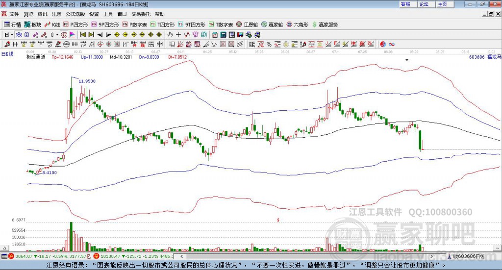502x270 pixels.
Task: Click the 深 Shenzhen index status entry
Action: (134, 256)
